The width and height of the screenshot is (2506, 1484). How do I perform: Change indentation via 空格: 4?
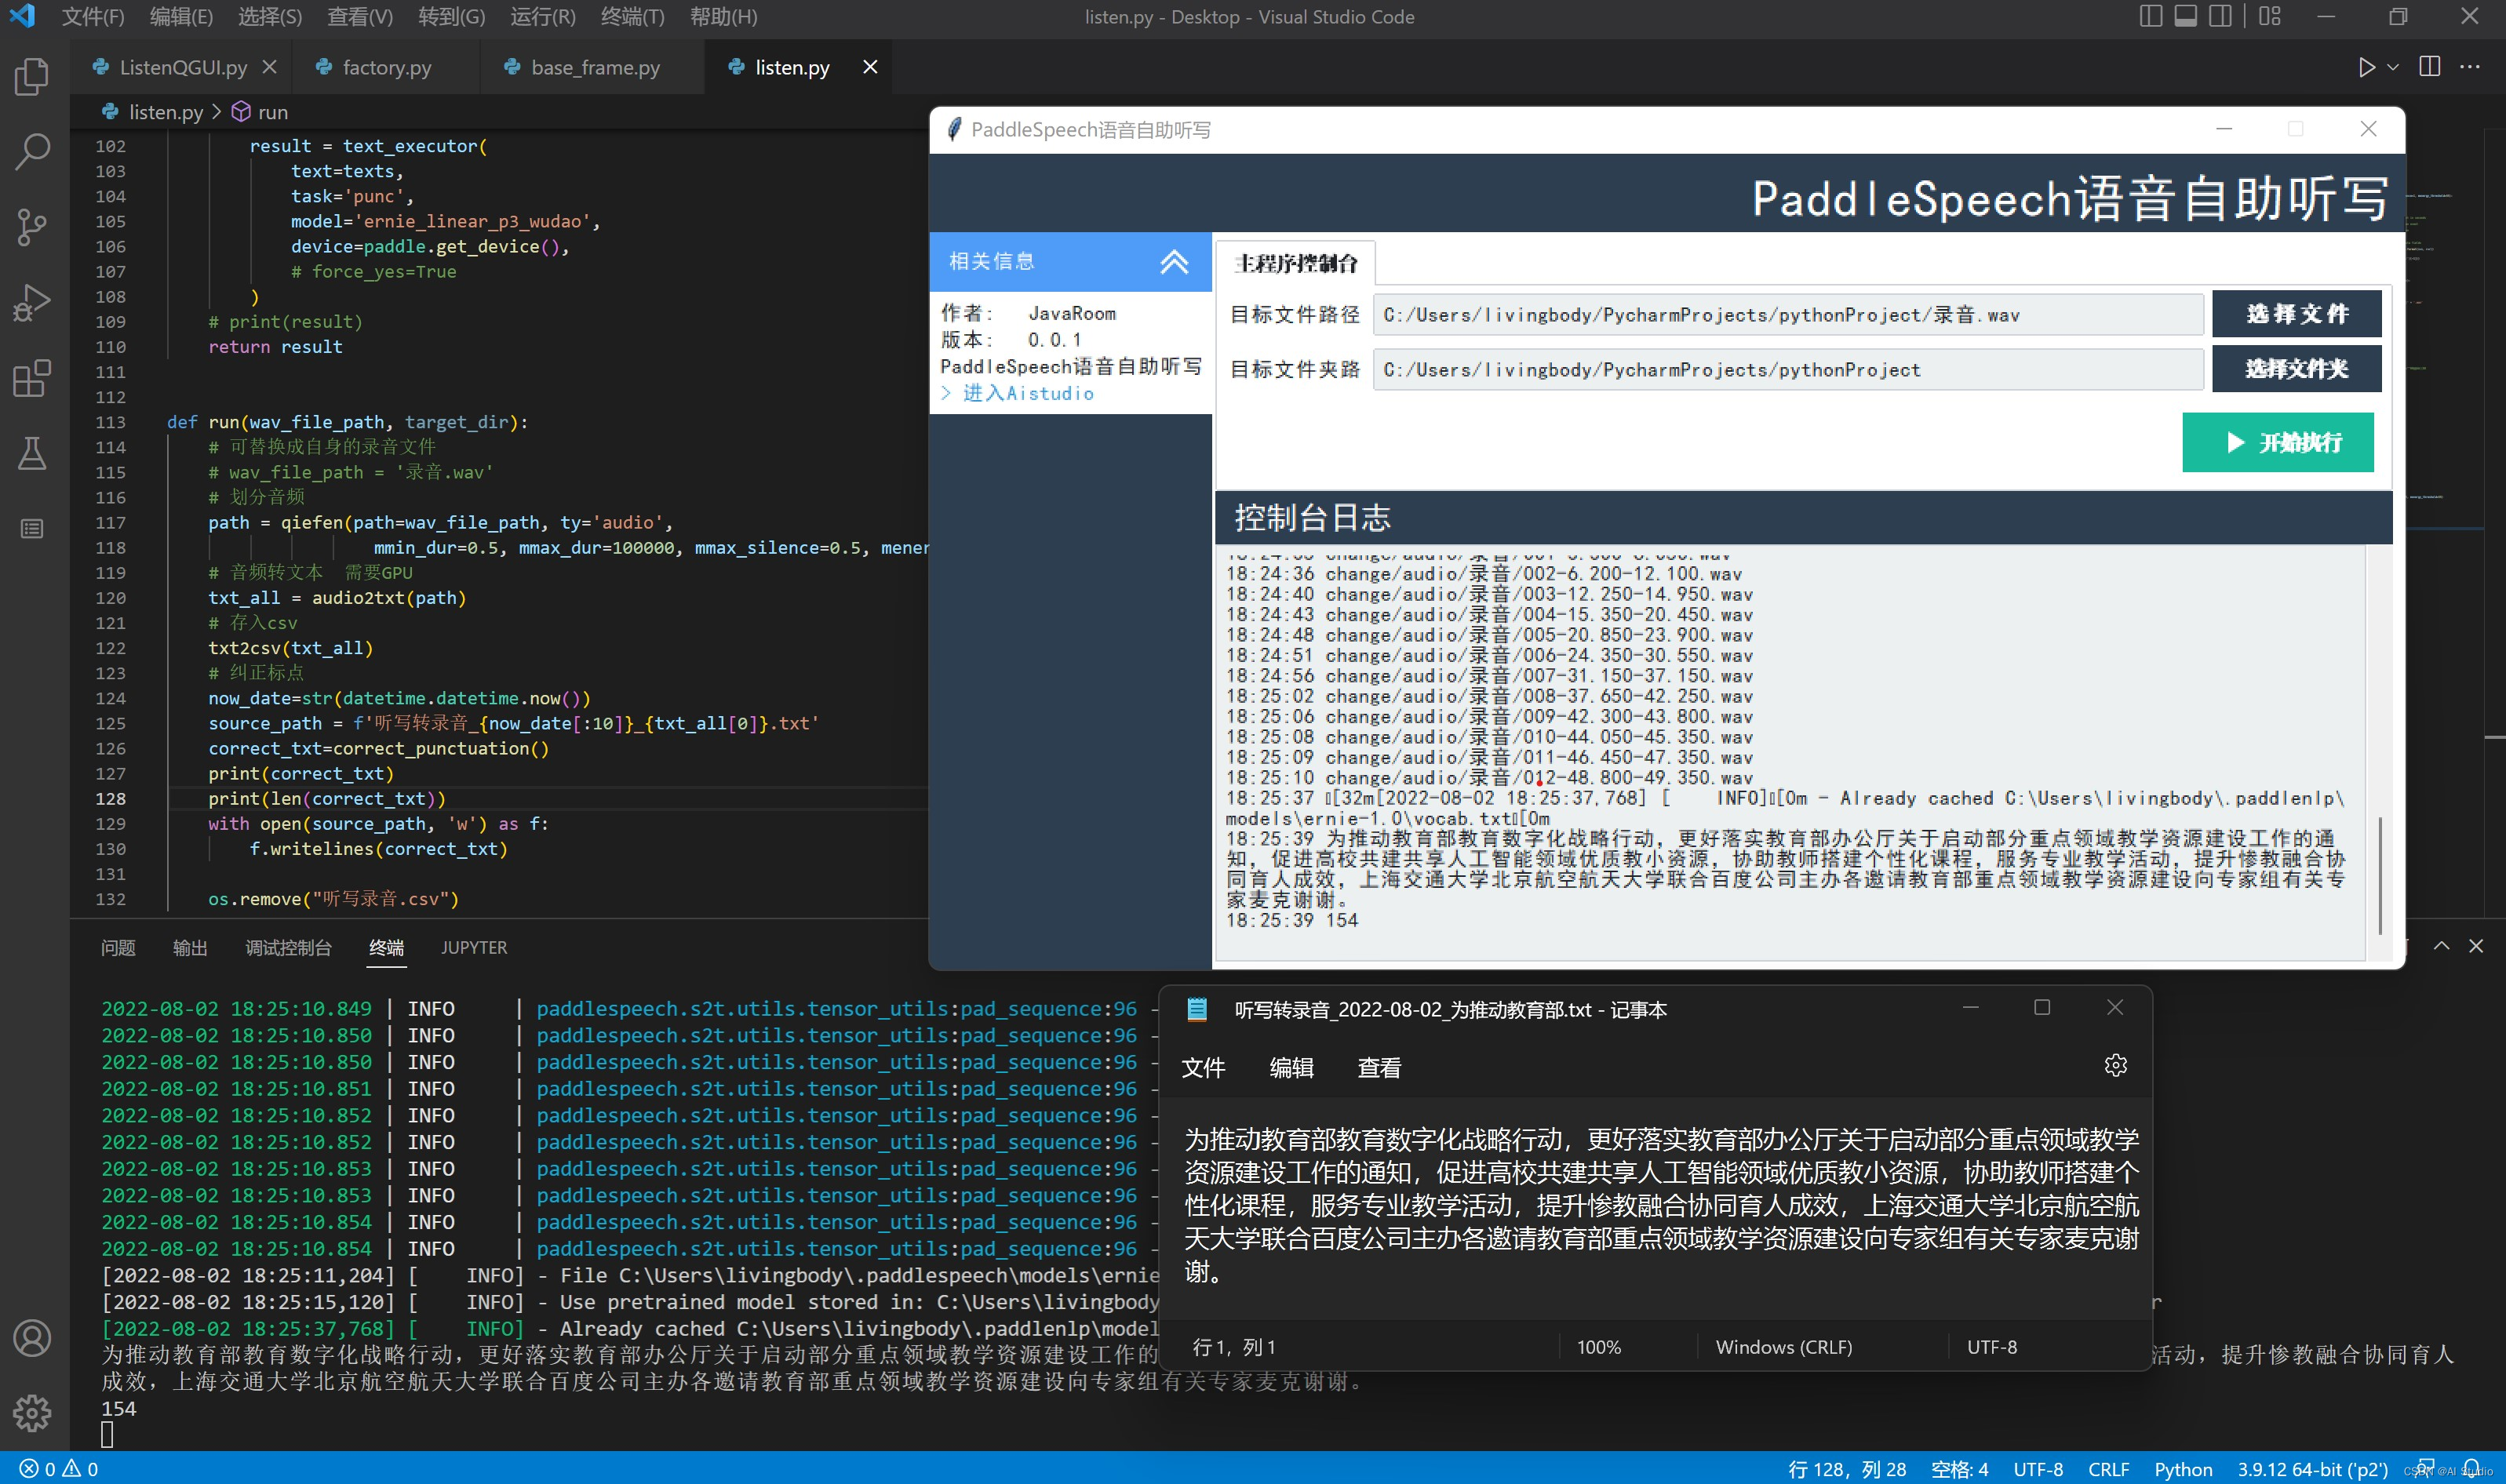point(1959,1469)
